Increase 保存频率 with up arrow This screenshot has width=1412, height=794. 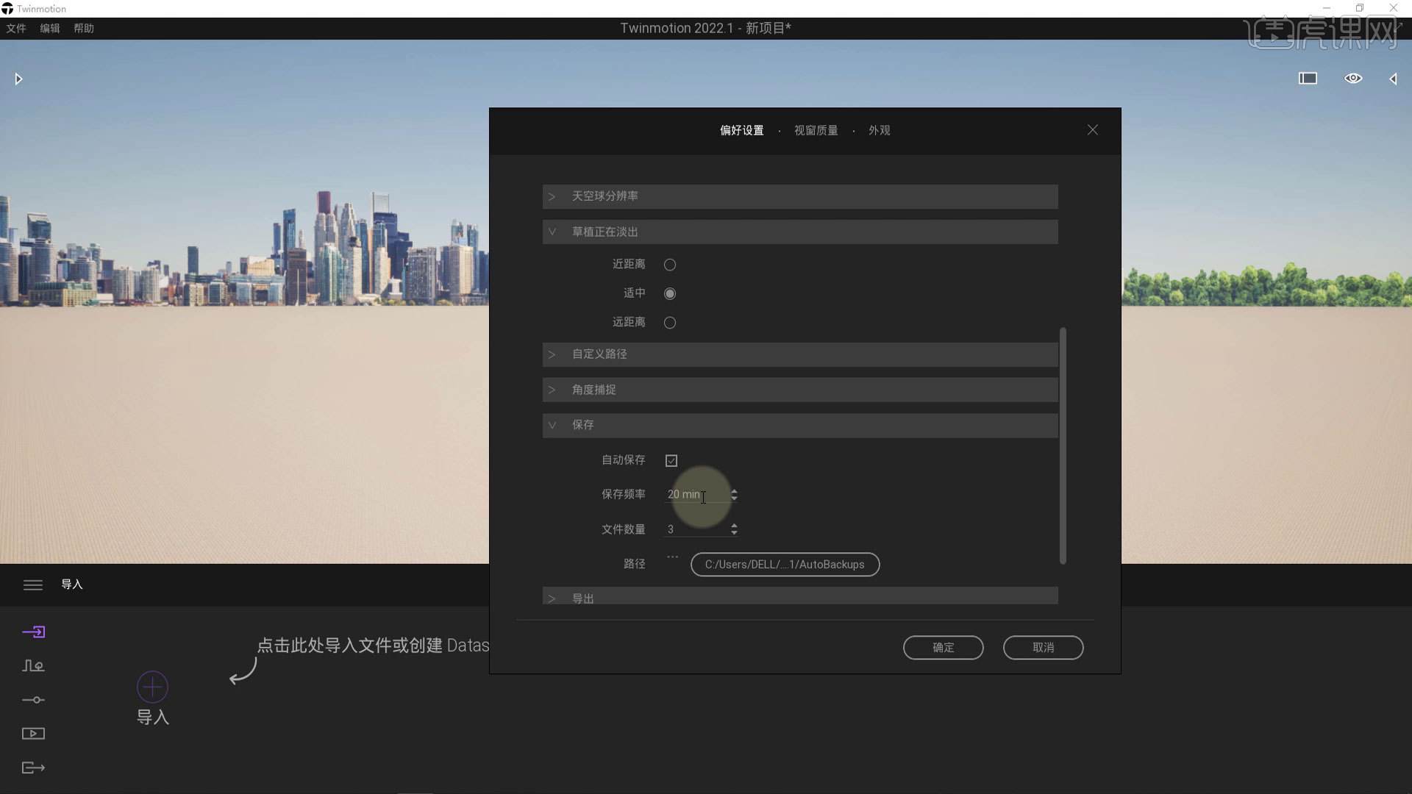click(x=734, y=491)
